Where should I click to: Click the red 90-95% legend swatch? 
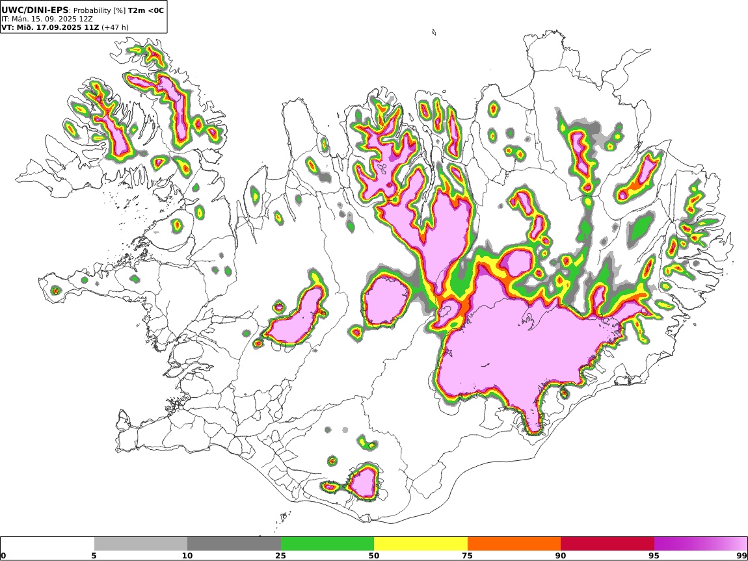tap(608, 543)
